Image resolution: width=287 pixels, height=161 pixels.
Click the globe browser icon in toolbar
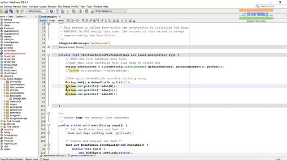tap(52, 11)
